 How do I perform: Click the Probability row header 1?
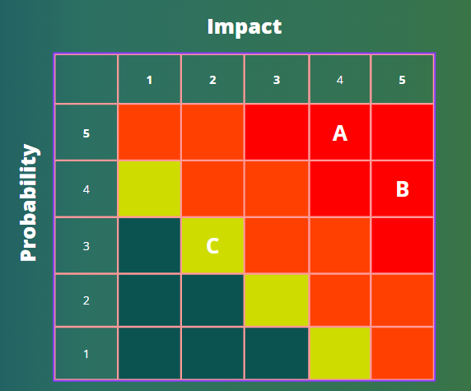86,353
